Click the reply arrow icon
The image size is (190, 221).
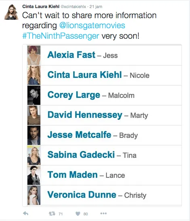point(26,213)
